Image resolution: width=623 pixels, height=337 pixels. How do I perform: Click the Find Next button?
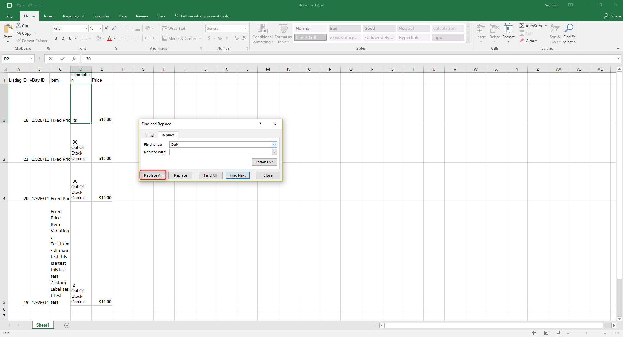point(238,175)
